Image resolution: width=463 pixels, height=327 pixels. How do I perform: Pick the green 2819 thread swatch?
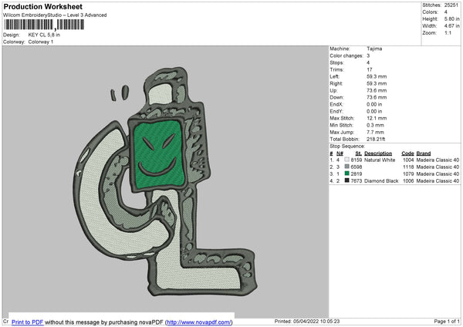coord(346,174)
